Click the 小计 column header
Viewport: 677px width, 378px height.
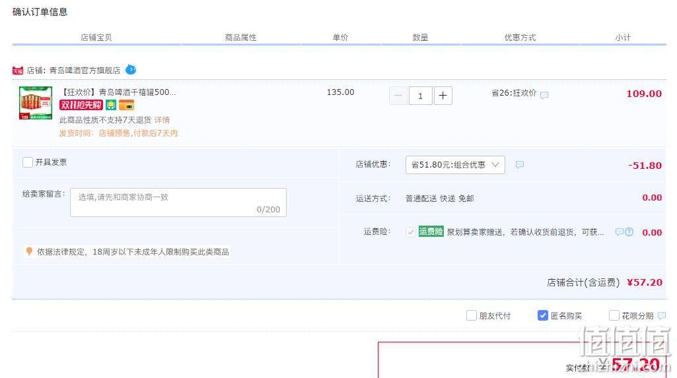click(623, 38)
